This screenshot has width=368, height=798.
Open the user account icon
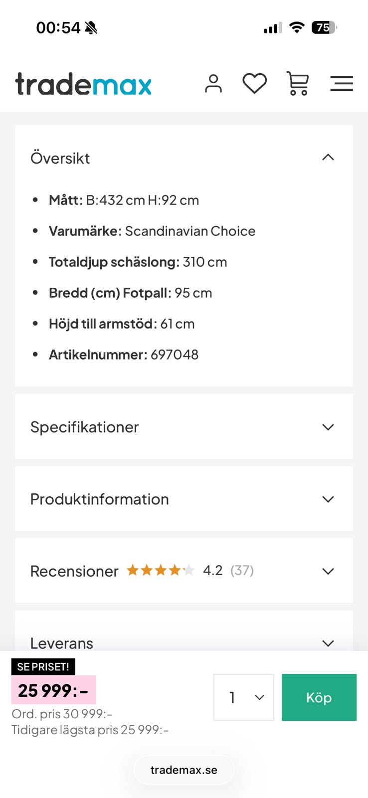(213, 83)
